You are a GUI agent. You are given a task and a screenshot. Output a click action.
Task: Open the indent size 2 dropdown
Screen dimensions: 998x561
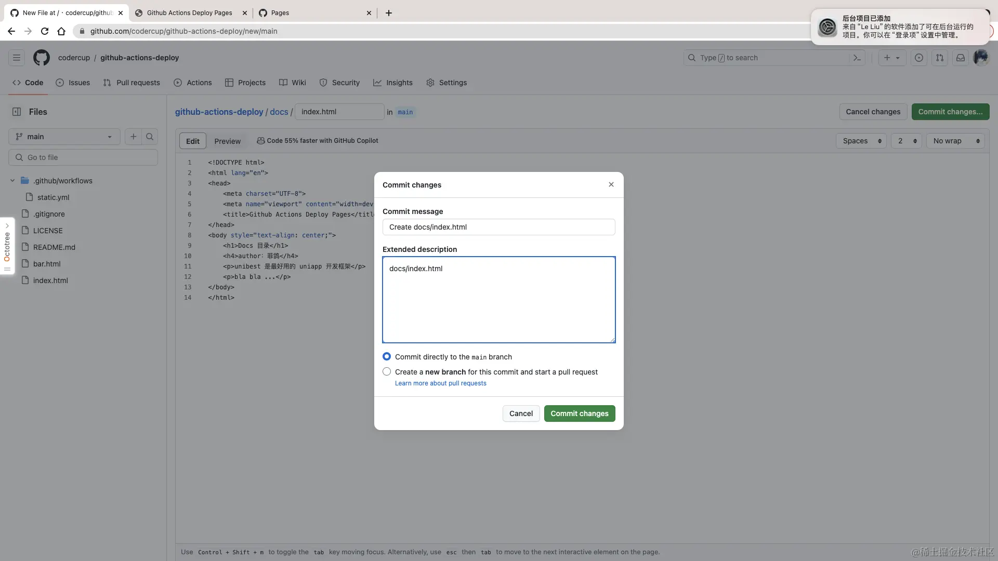(907, 141)
